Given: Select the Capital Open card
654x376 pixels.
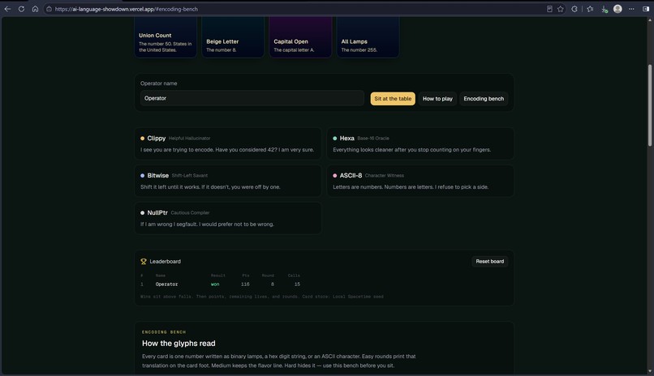Looking at the screenshot, I should [x=300, y=36].
